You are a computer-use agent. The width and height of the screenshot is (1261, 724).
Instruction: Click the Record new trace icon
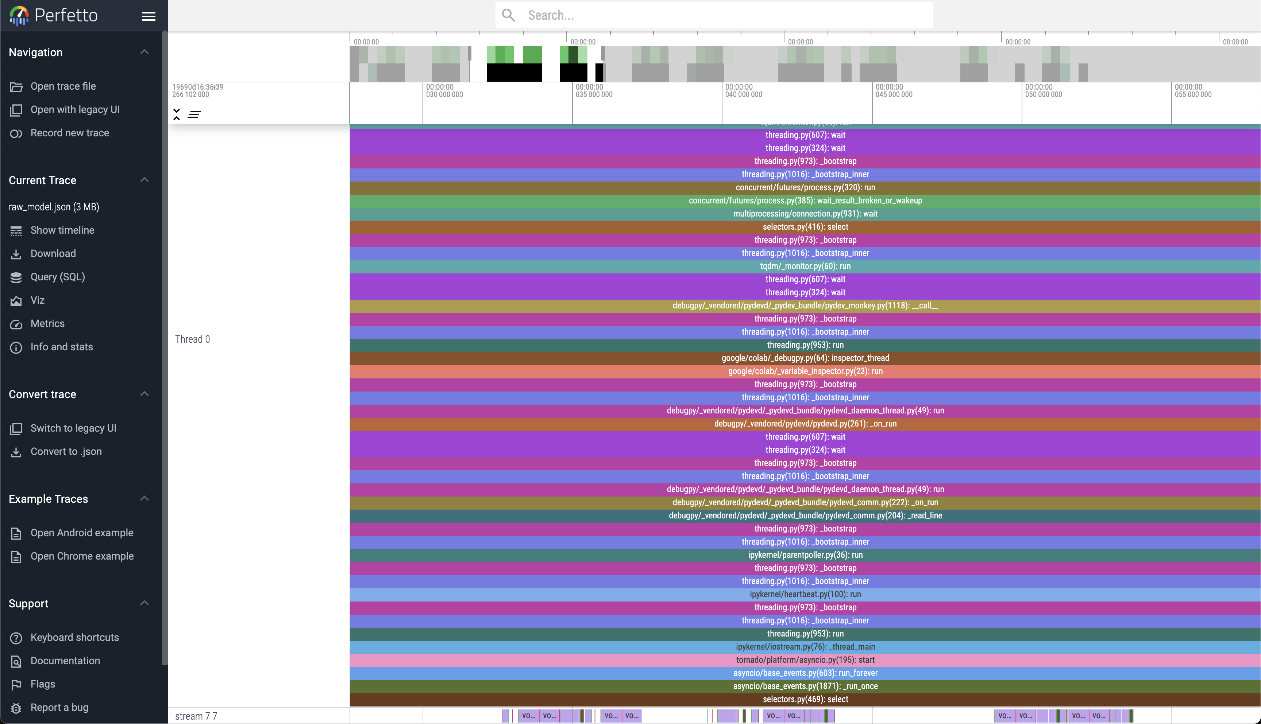coord(16,133)
